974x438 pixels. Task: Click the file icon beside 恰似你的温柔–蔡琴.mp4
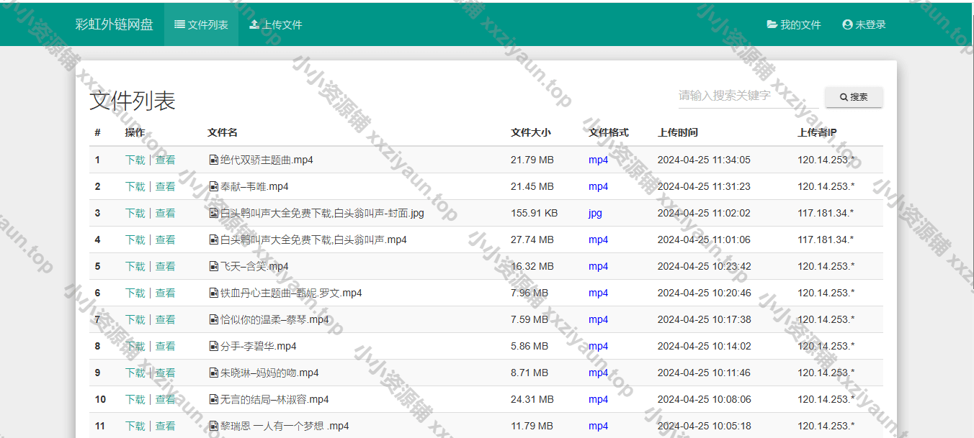(x=213, y=319)
